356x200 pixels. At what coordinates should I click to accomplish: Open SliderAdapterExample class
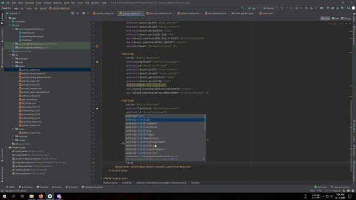[33, 37]
